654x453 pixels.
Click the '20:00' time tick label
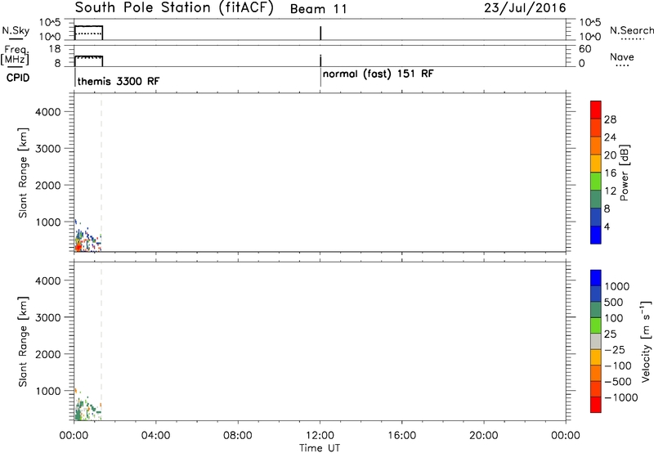point(483,436)
